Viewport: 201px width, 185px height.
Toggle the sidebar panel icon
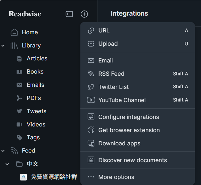(x=69, y=14)
